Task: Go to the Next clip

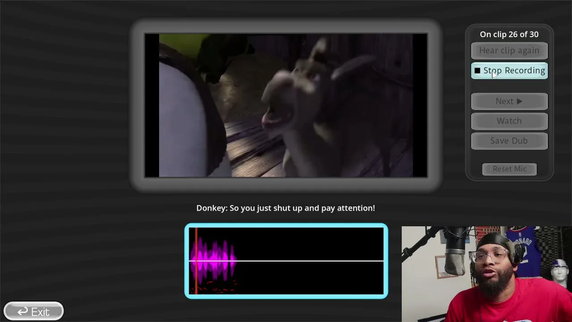Action: (509, 101)
